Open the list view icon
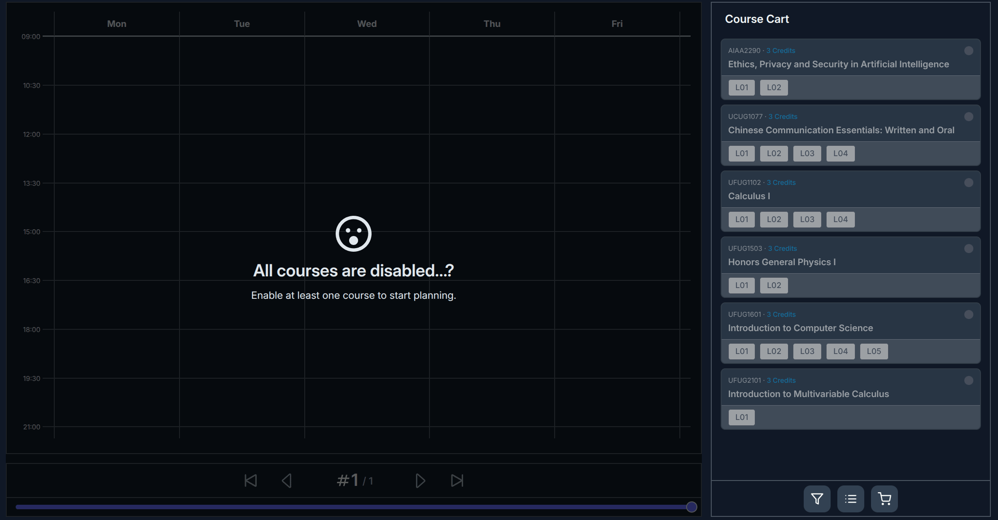Image resolution: width=998 pixels, height=520 pixels. pyautogui.click(x=850, y=499)
